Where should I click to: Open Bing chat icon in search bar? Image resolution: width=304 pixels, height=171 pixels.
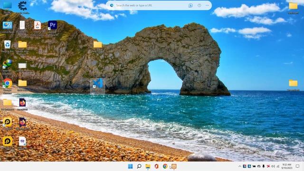[190, 5]
